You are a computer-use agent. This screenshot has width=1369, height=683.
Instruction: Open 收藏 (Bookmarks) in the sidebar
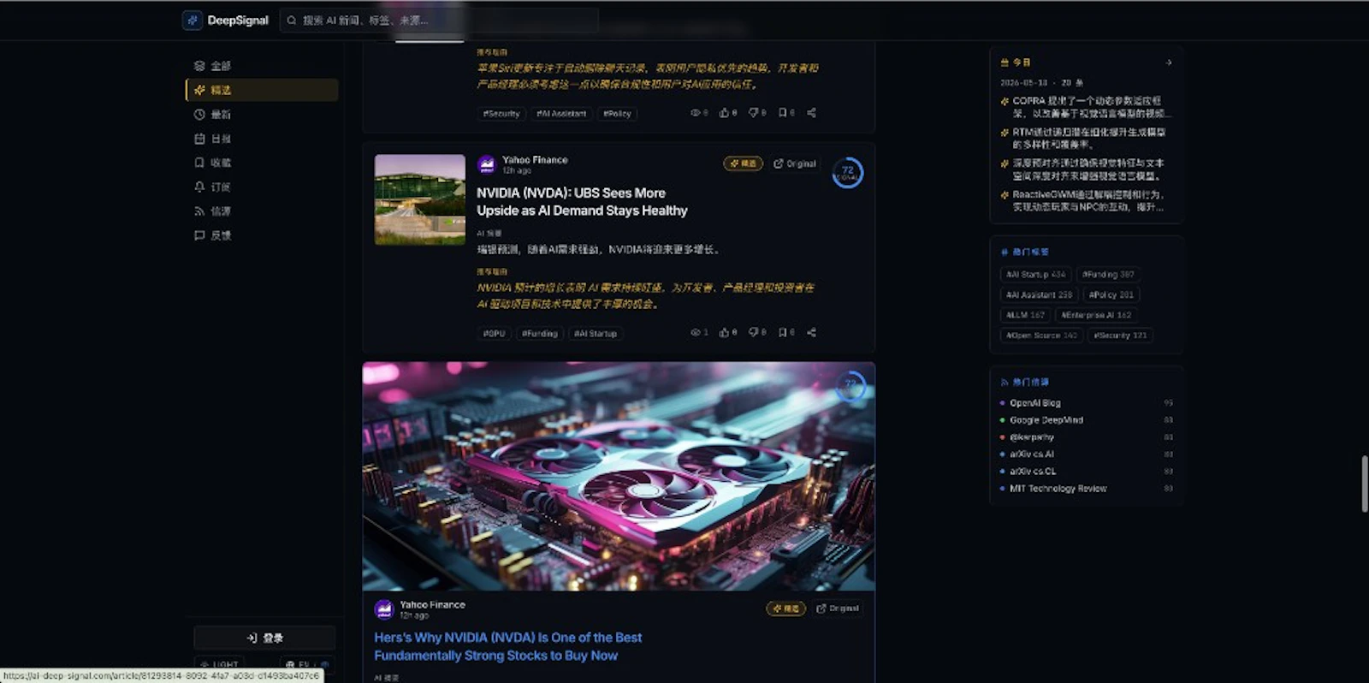[x=262, y=162]
